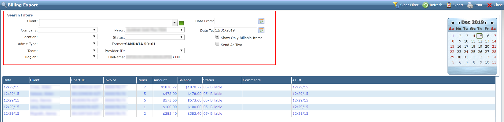Click the Billing Export magnifier icon
504x122 pixels.
click(x=4, y=5)
